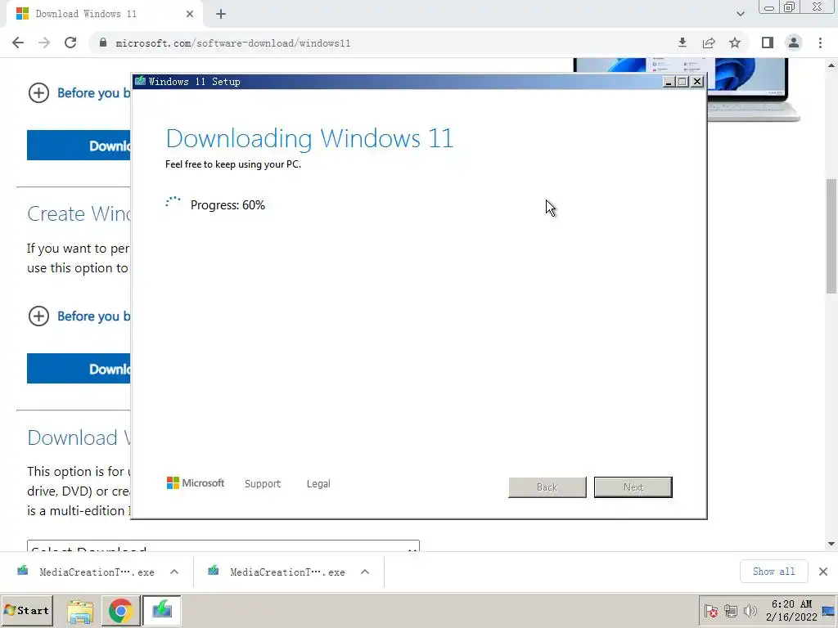Screen dimensions: 838x628
Task: Open the Windows Start menu
Action: (27, 610)
